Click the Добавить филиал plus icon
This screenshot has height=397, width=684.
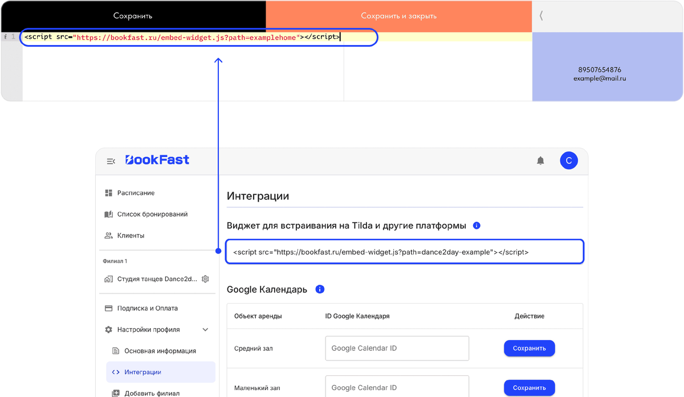116,393
